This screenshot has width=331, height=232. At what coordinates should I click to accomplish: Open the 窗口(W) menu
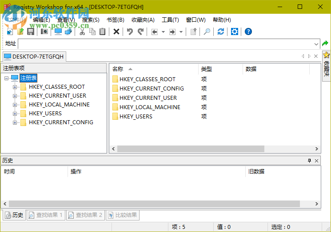(195, 20)
